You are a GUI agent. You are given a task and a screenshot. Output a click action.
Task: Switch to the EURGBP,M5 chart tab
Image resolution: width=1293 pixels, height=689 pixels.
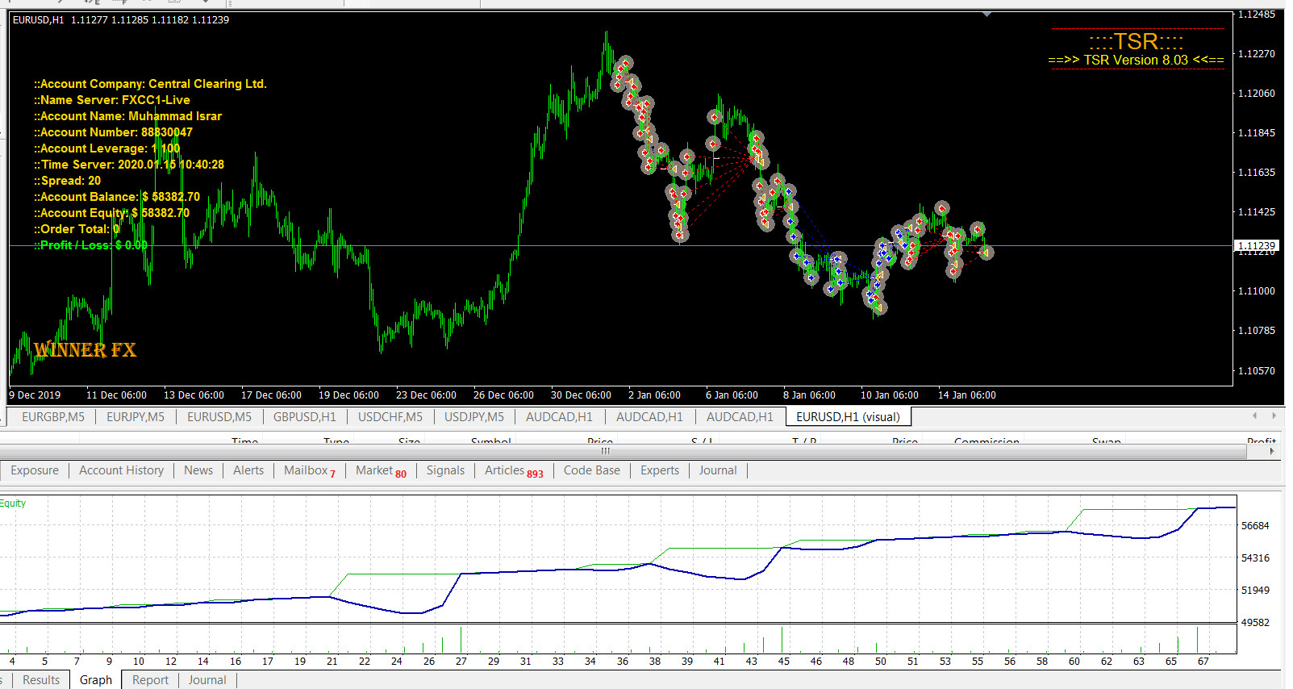52,417
